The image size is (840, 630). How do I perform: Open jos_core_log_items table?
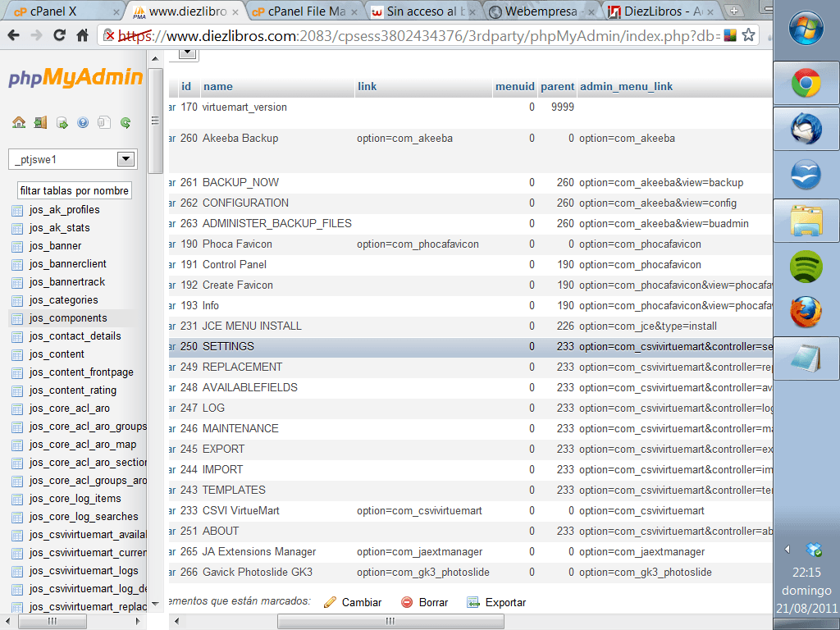pos(75,499)
